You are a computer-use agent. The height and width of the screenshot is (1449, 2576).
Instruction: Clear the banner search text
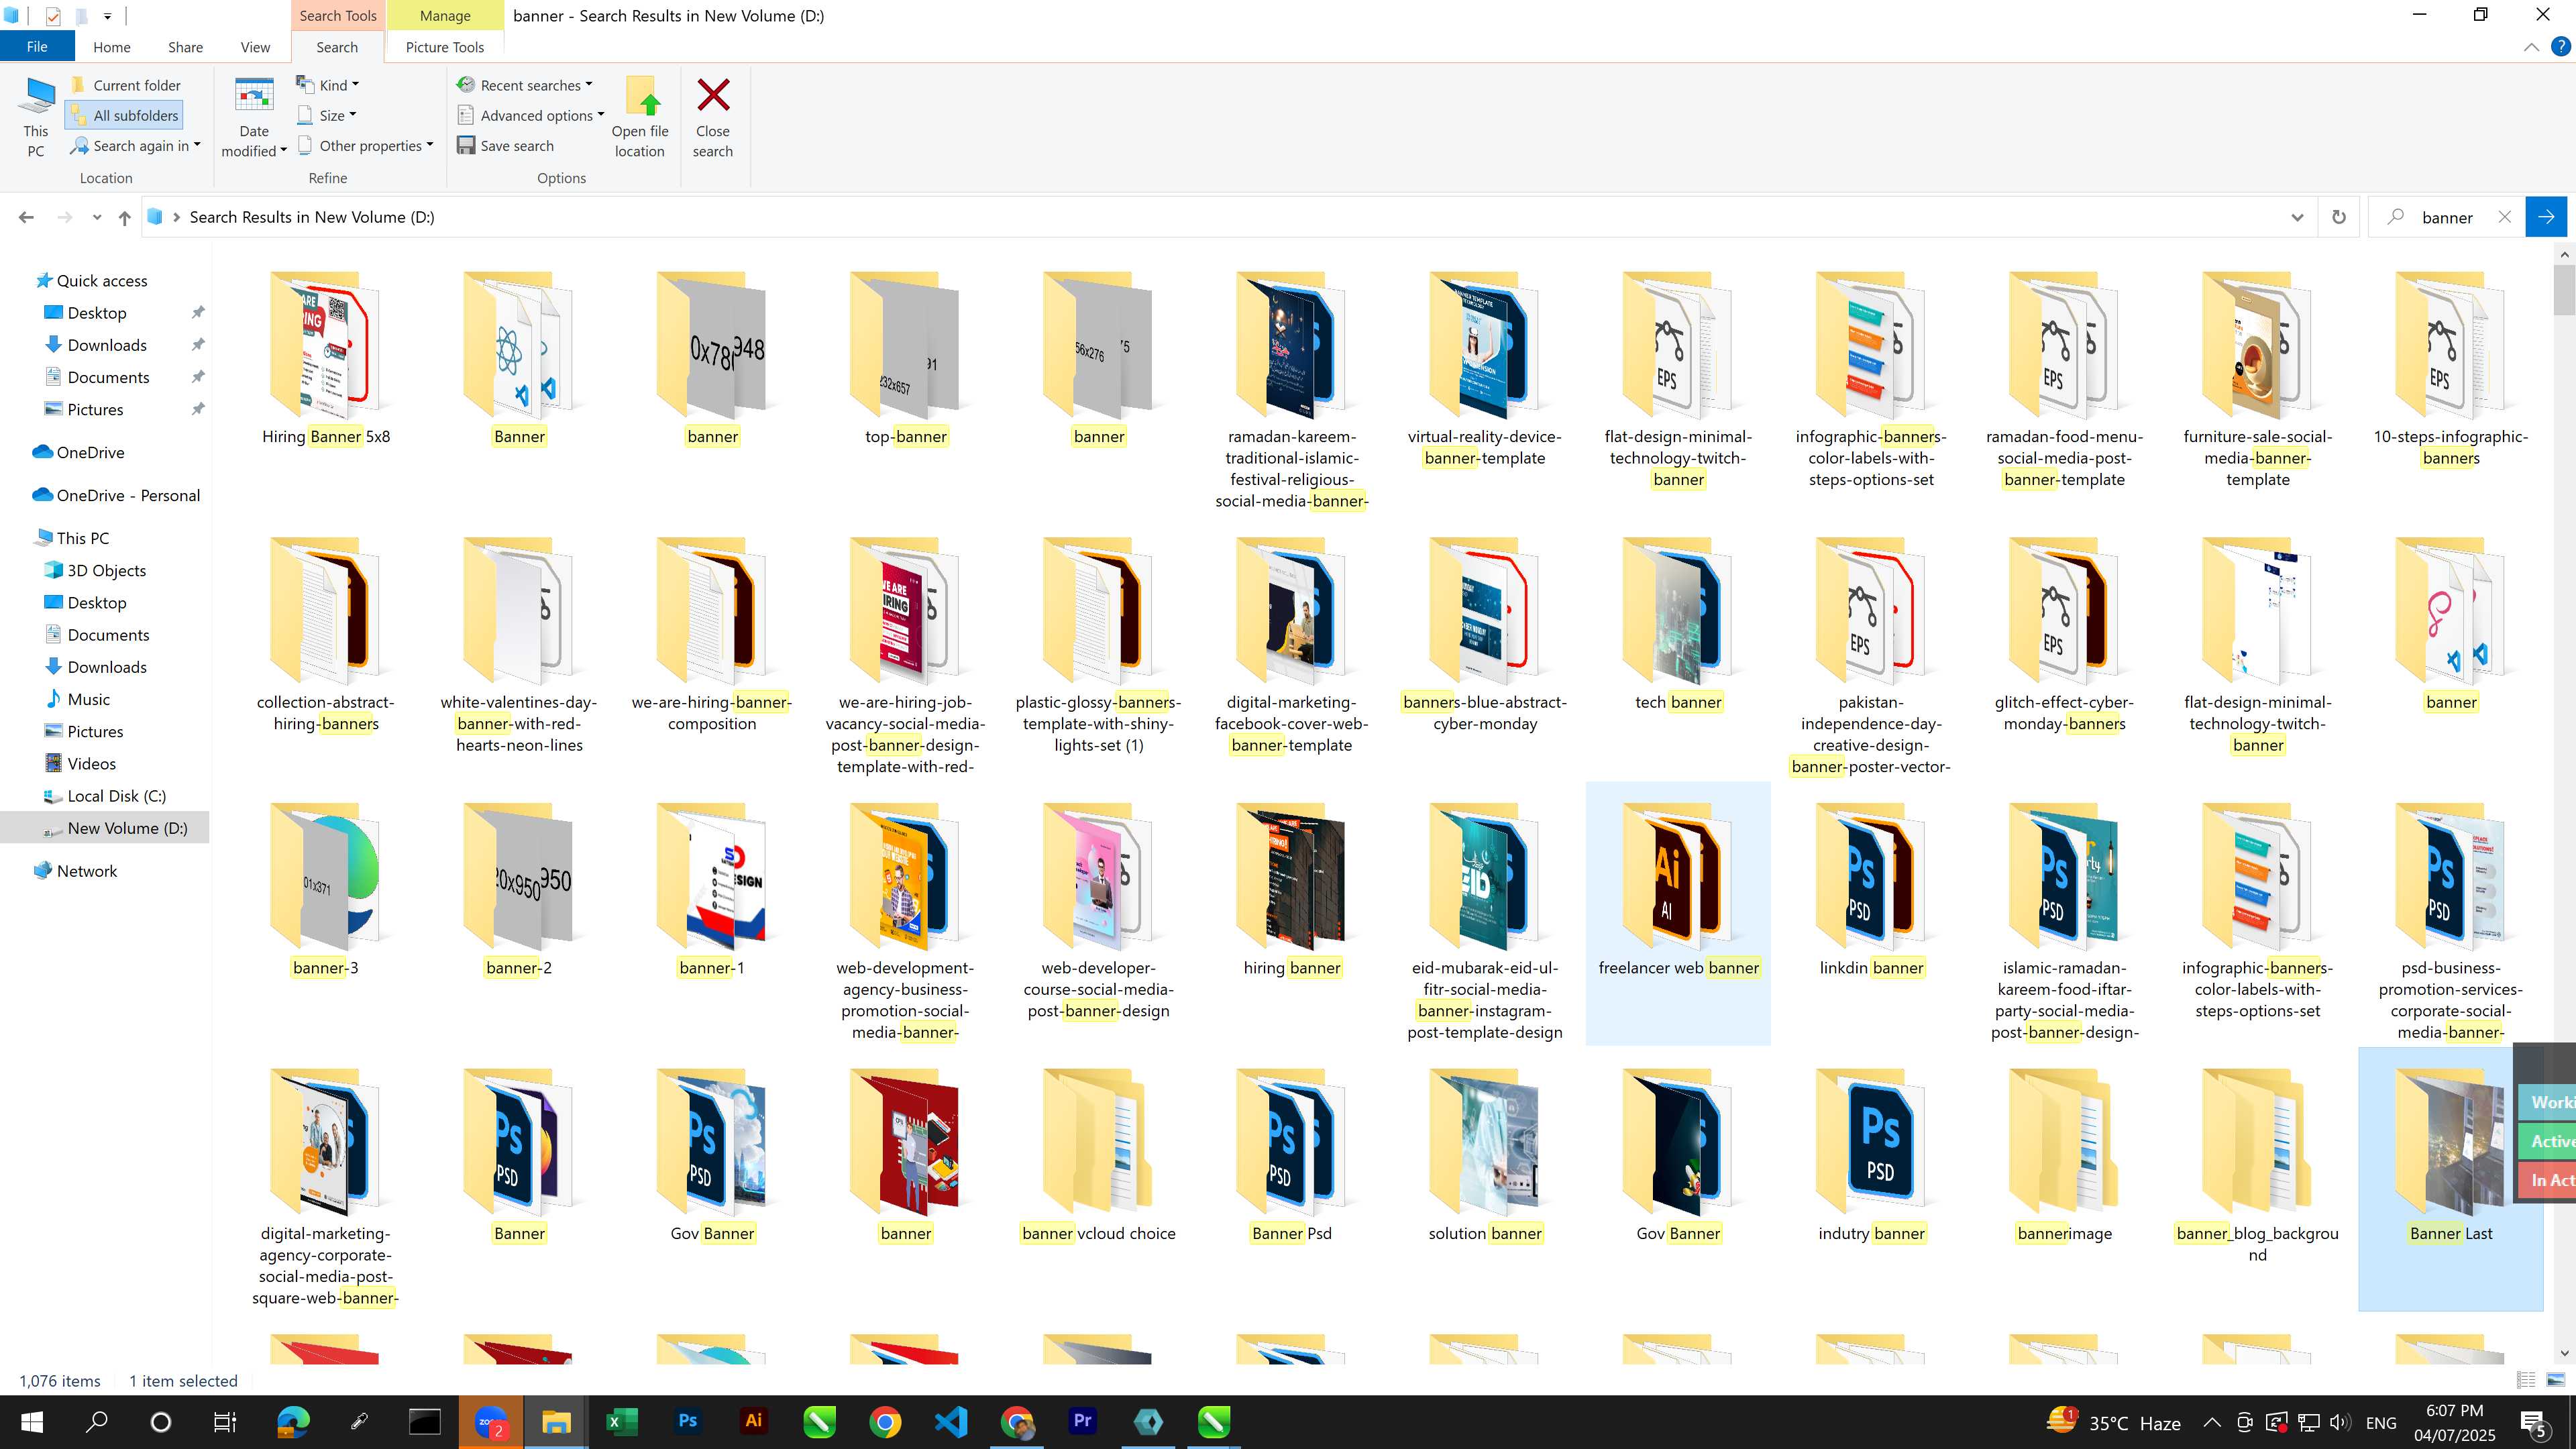[2504, 217]
